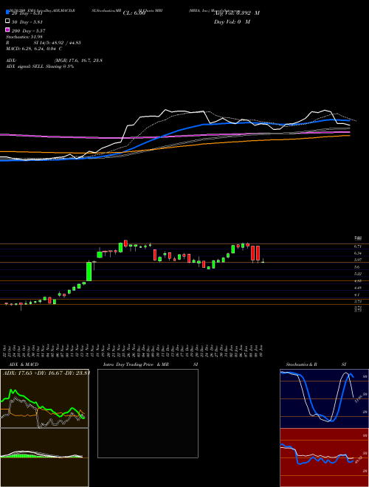Click the tall green candlestick at 14 Nov

(x=89, y=272)
